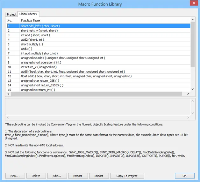Switch to the Project tab
The width and height of the screenshot is (200, 182).
[11, 14]
